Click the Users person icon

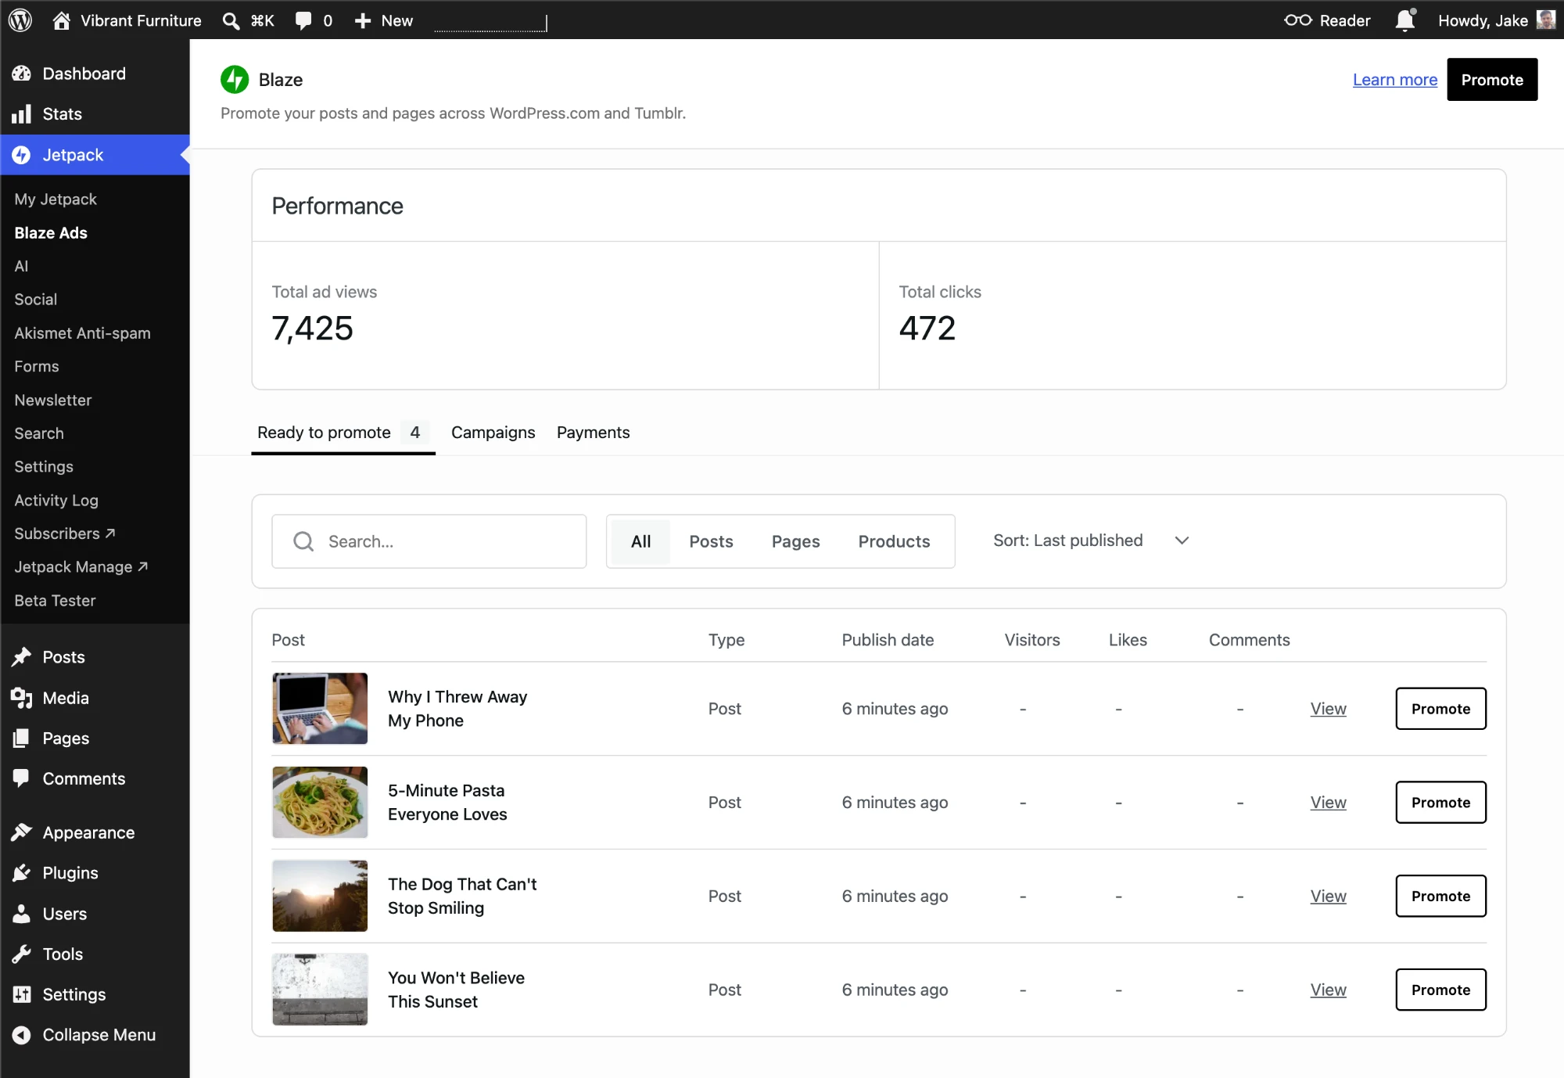click(22, 914)
